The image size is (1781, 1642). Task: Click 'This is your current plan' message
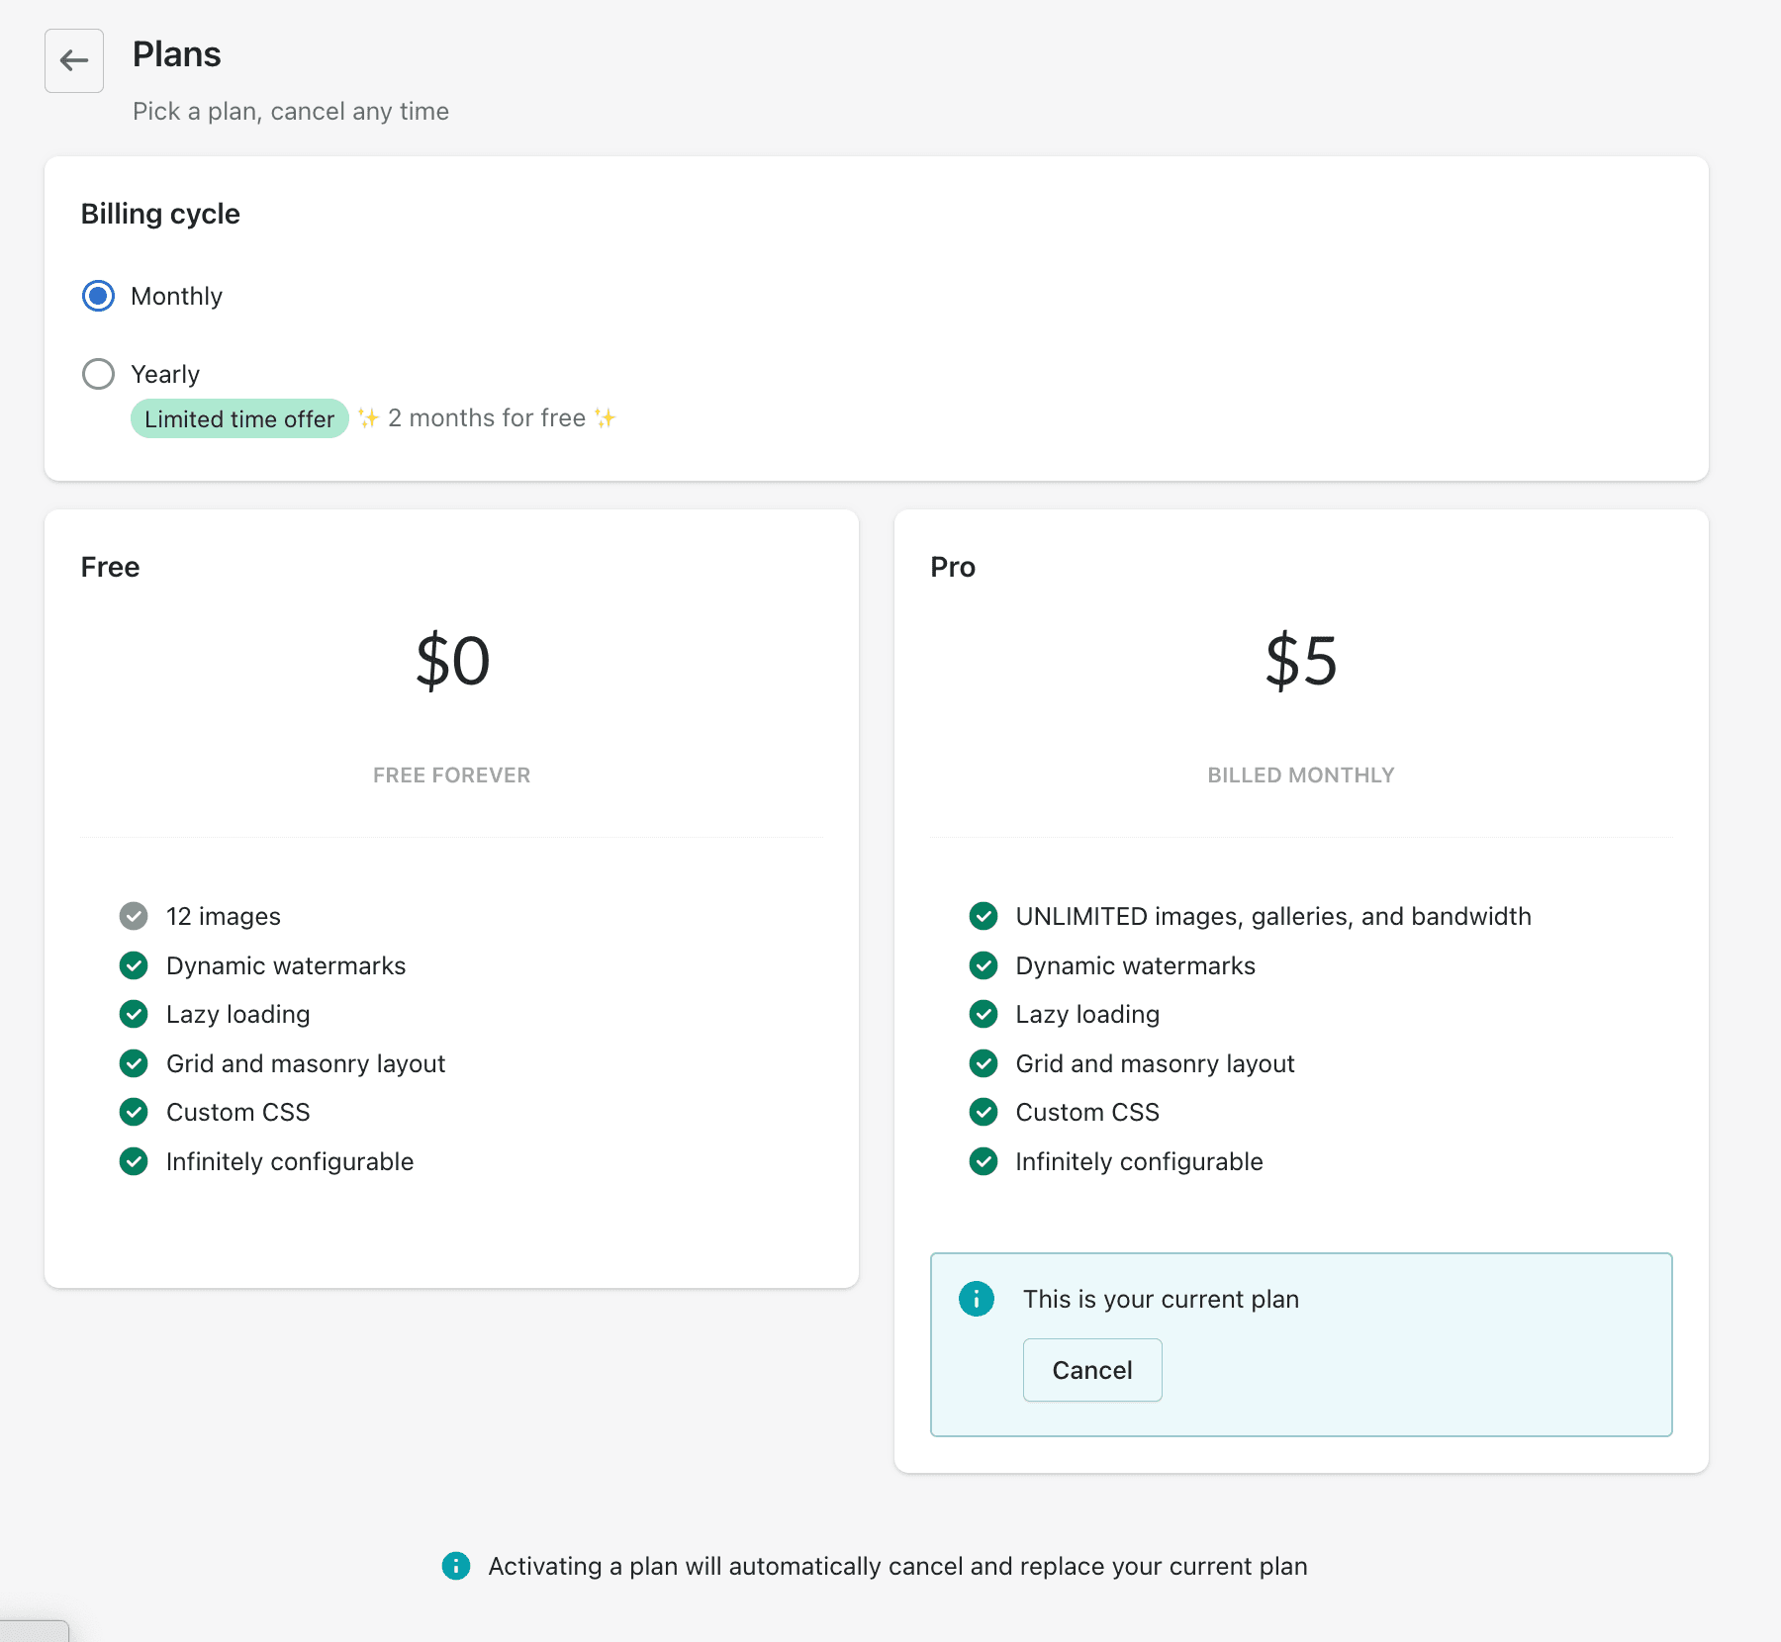pos(1161,1300)
